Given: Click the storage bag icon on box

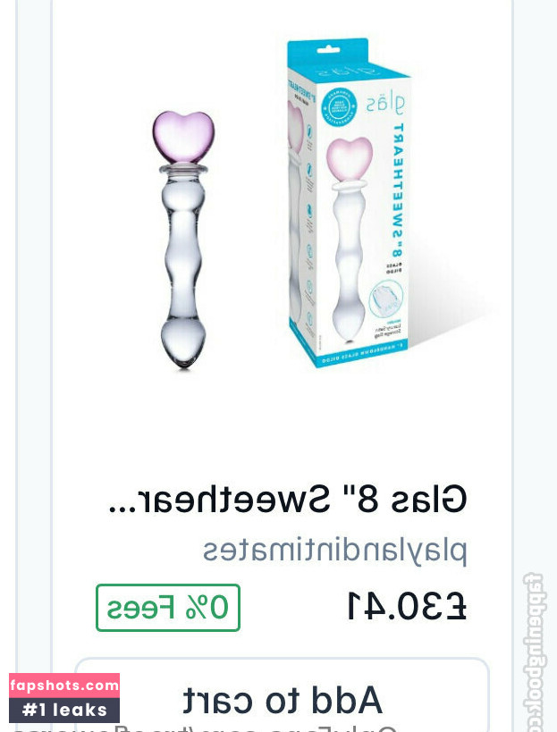Looking at the screenshot, I should [x=385, y=299].
